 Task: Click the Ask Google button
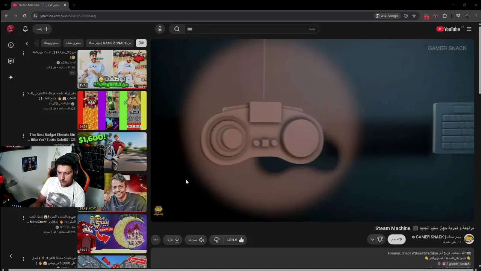pyautogui.click(x=387, y=16)
